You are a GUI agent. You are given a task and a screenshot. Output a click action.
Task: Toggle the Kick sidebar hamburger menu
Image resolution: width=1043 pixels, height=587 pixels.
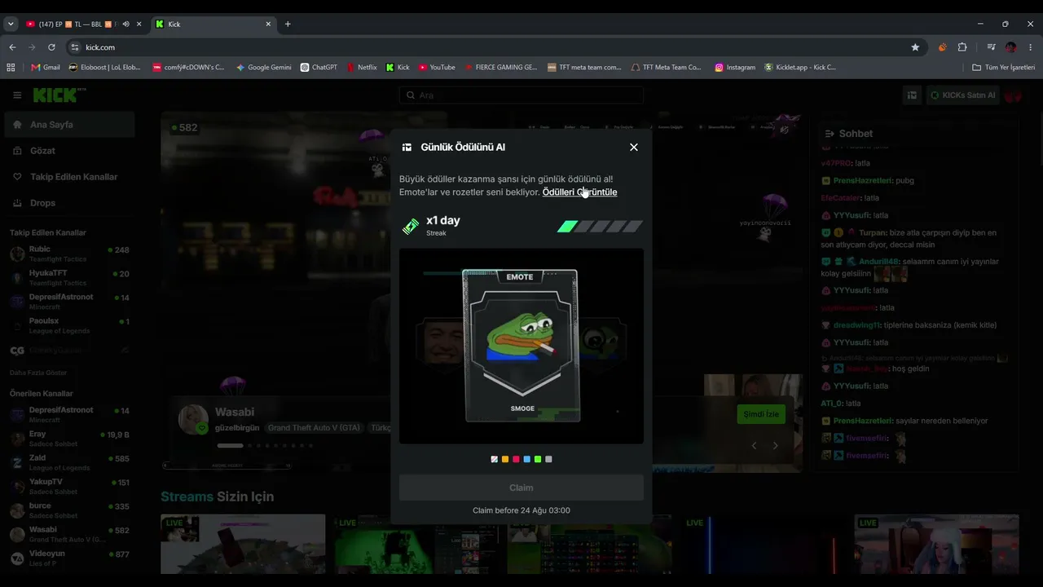(x=17, y=95)
